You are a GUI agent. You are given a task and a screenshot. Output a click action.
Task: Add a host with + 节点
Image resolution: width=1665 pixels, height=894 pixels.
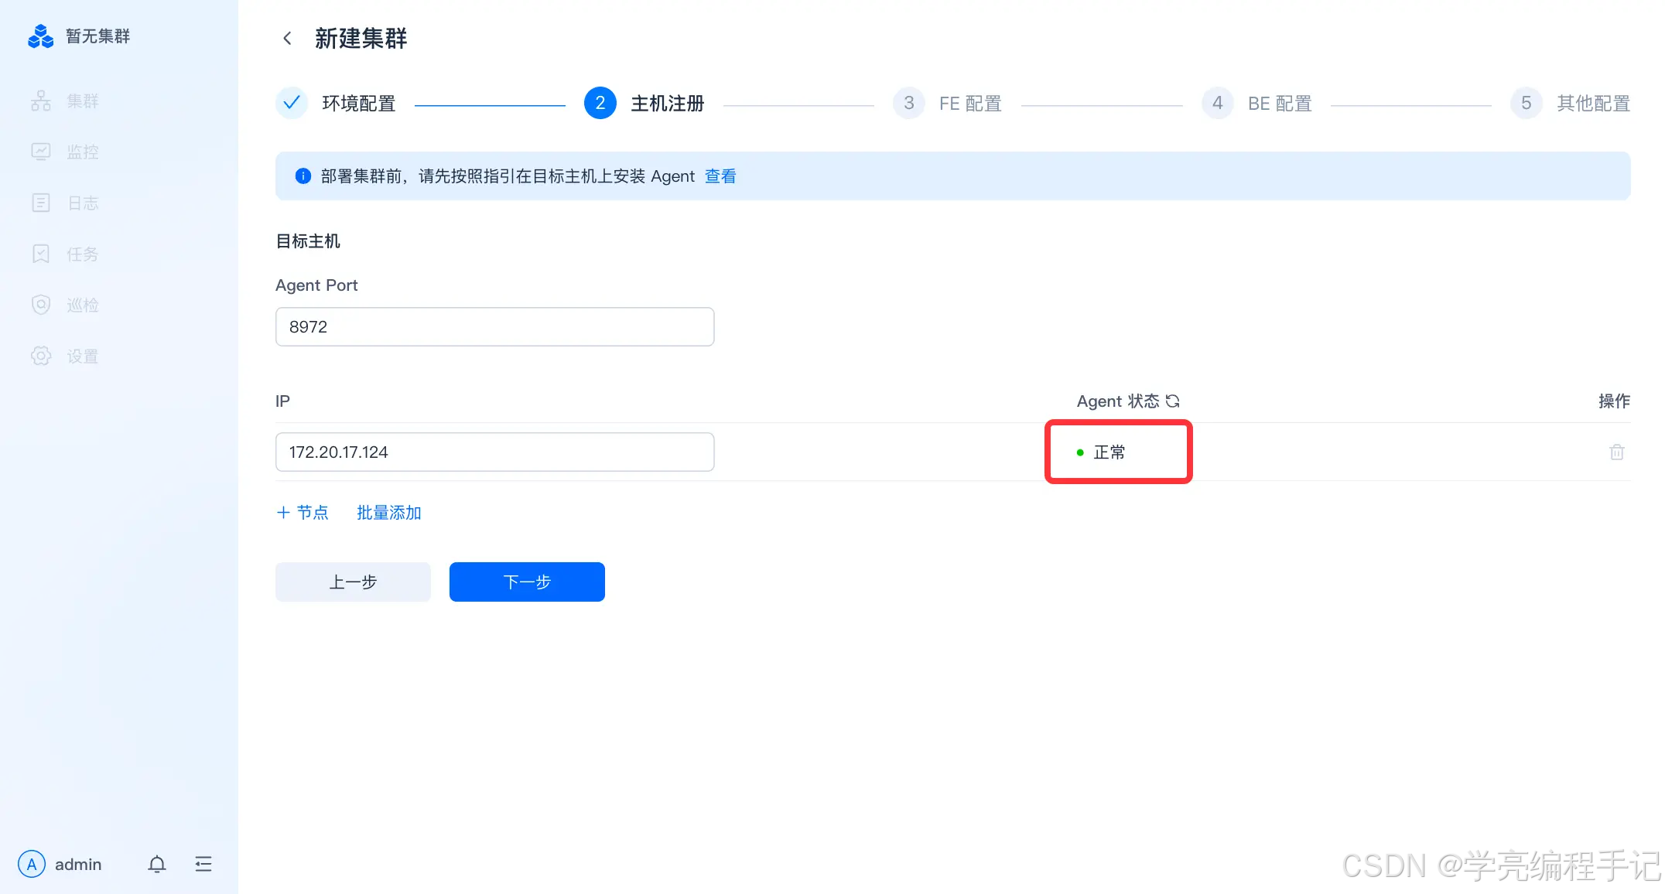pos(303,513)
